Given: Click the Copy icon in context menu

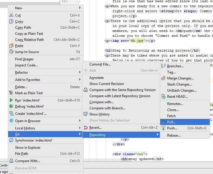Looking at the screenshot, I should click(11, 21).
